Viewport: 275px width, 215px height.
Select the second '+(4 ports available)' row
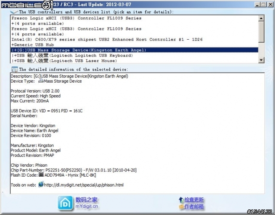pos(134,34)
